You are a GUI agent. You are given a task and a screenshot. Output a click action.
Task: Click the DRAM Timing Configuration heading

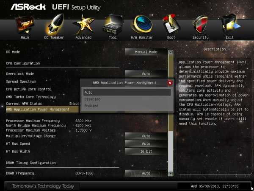pyautogui.click(x=31, y=163)
